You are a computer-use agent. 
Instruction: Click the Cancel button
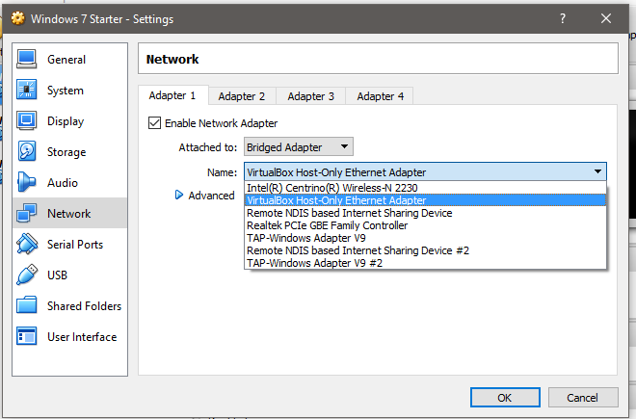pos(583,398)
